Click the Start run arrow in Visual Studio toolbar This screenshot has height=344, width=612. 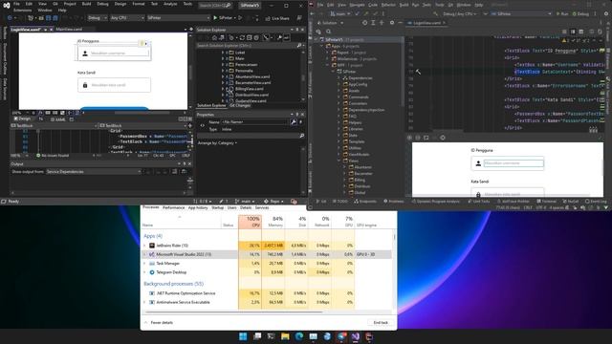(x=215, y=18)
